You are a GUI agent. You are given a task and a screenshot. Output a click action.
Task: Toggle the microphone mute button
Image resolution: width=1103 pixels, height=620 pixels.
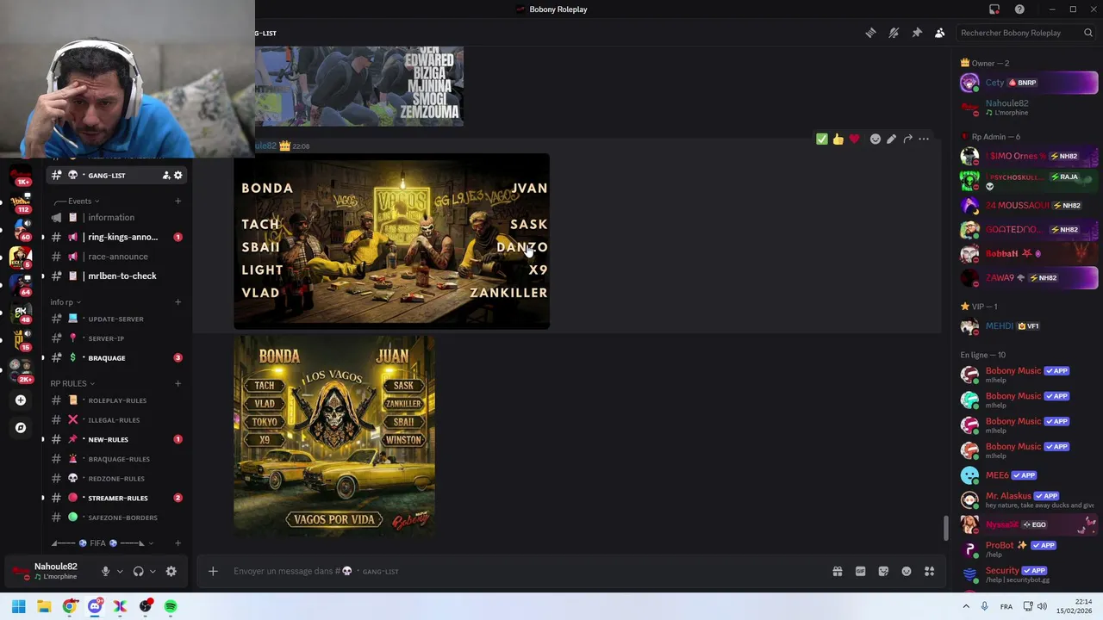[105, 571]
